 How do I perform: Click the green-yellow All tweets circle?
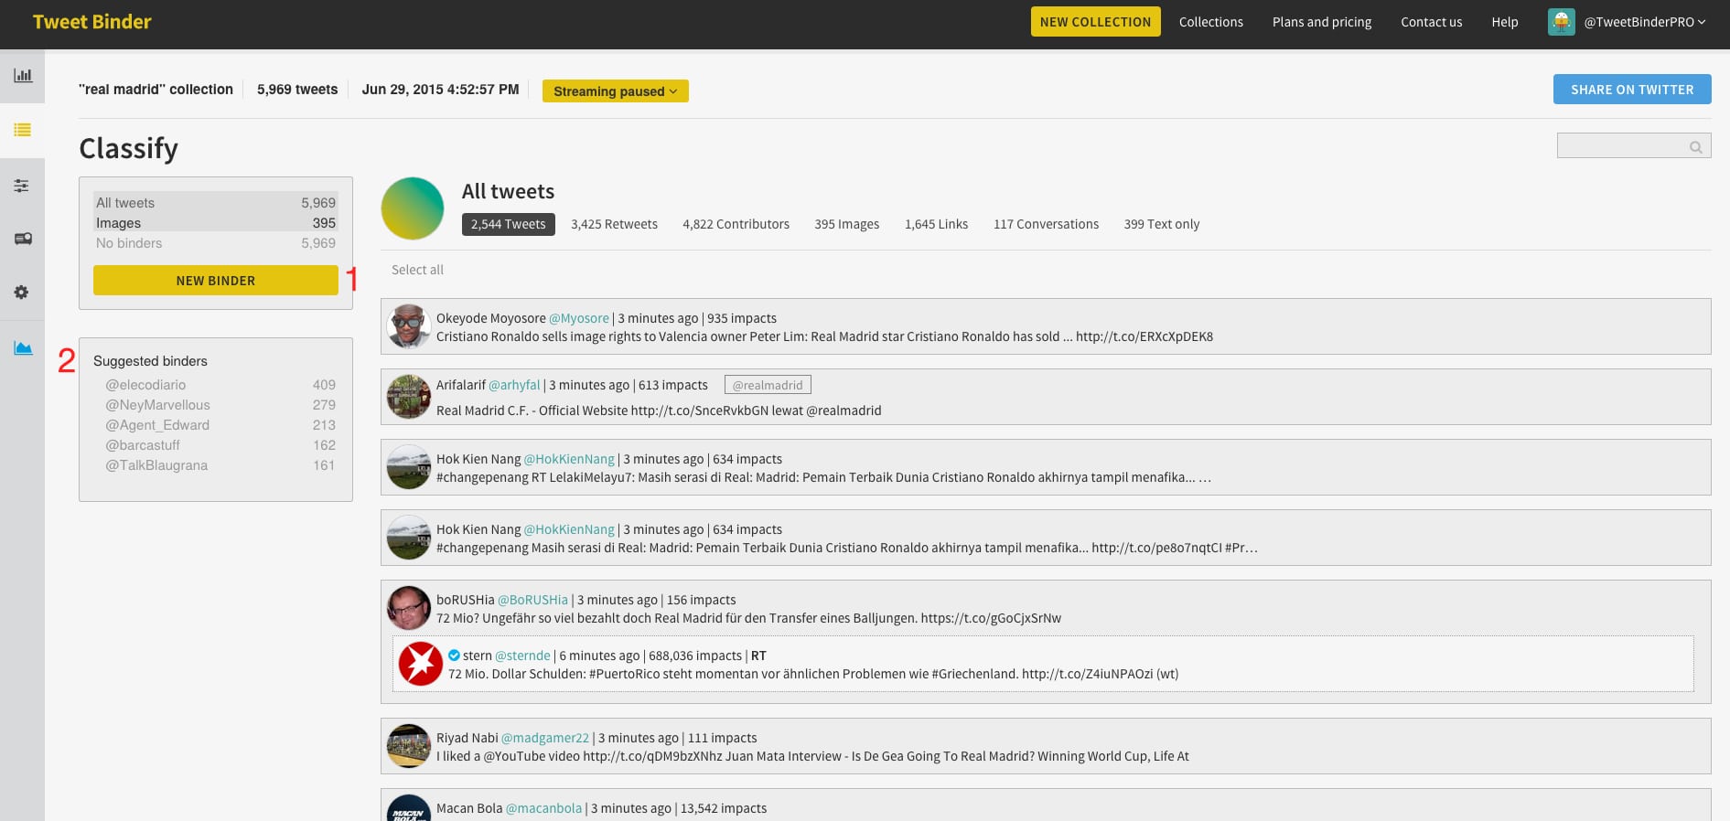pos(413,208)
